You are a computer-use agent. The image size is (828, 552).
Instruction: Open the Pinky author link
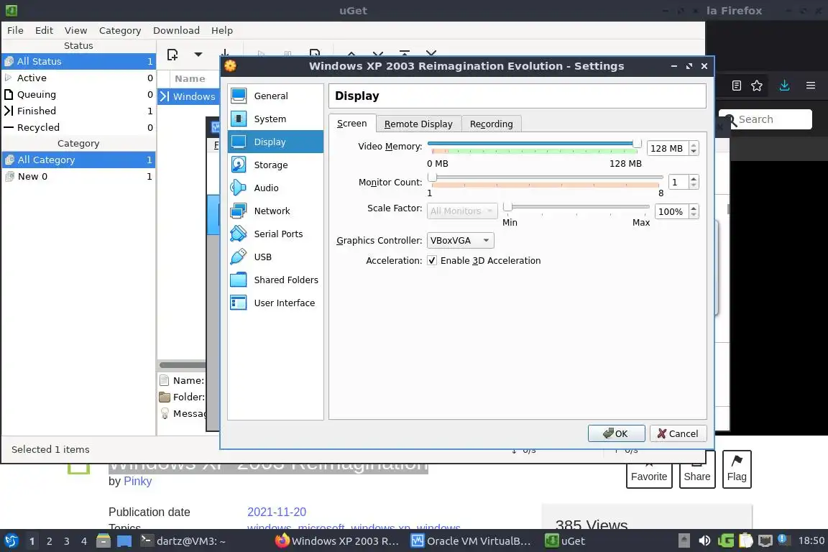pyautogui.click(x=137, y=482)
